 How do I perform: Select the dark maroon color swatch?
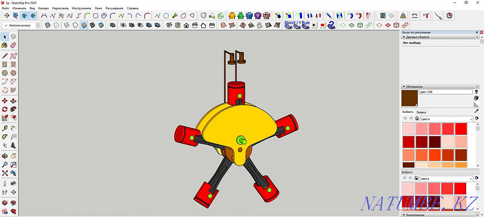[435, 141]
